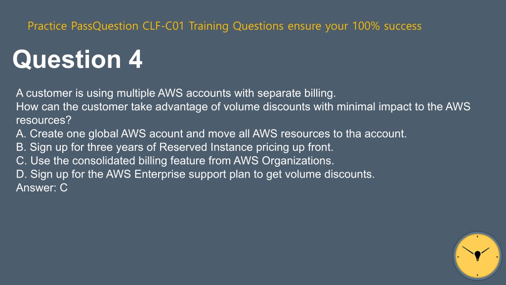Click the sentence about separate billing

(176, 93)
